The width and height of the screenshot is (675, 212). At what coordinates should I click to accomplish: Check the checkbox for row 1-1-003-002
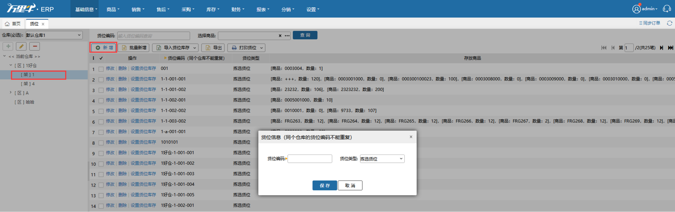(x=101, y=122)
